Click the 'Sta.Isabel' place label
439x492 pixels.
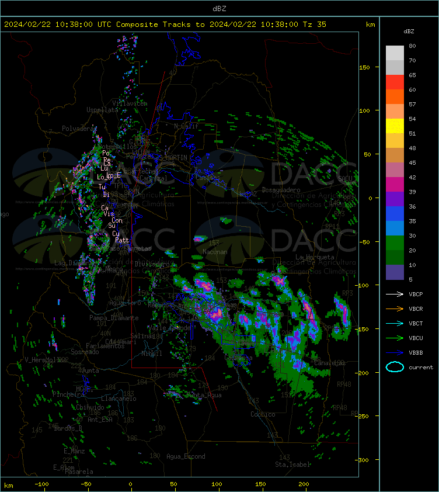[x=292, y=465]
